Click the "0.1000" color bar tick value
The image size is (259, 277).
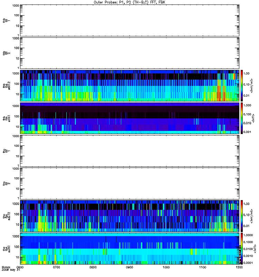point(248,242)
